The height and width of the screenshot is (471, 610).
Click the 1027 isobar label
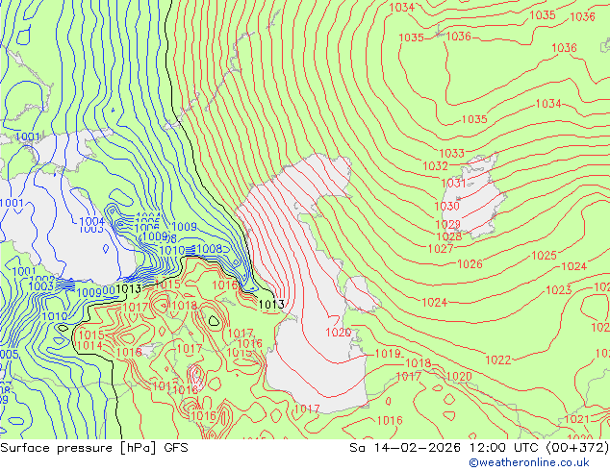(x=441, y=249)
